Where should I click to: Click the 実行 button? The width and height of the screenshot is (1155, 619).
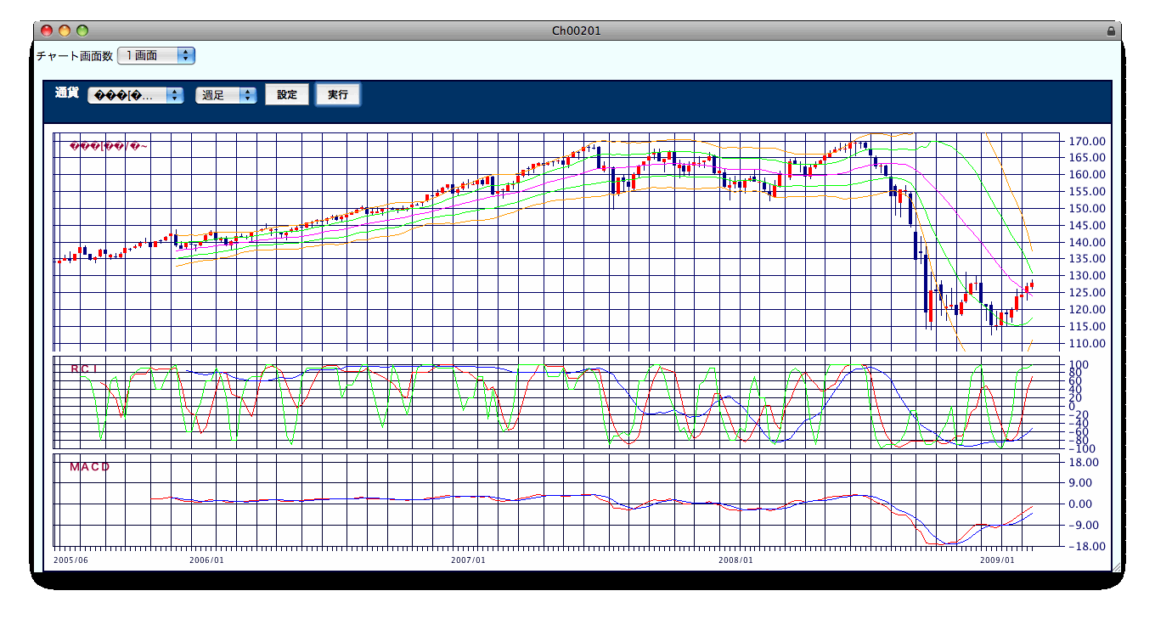[x=338, y=94]
